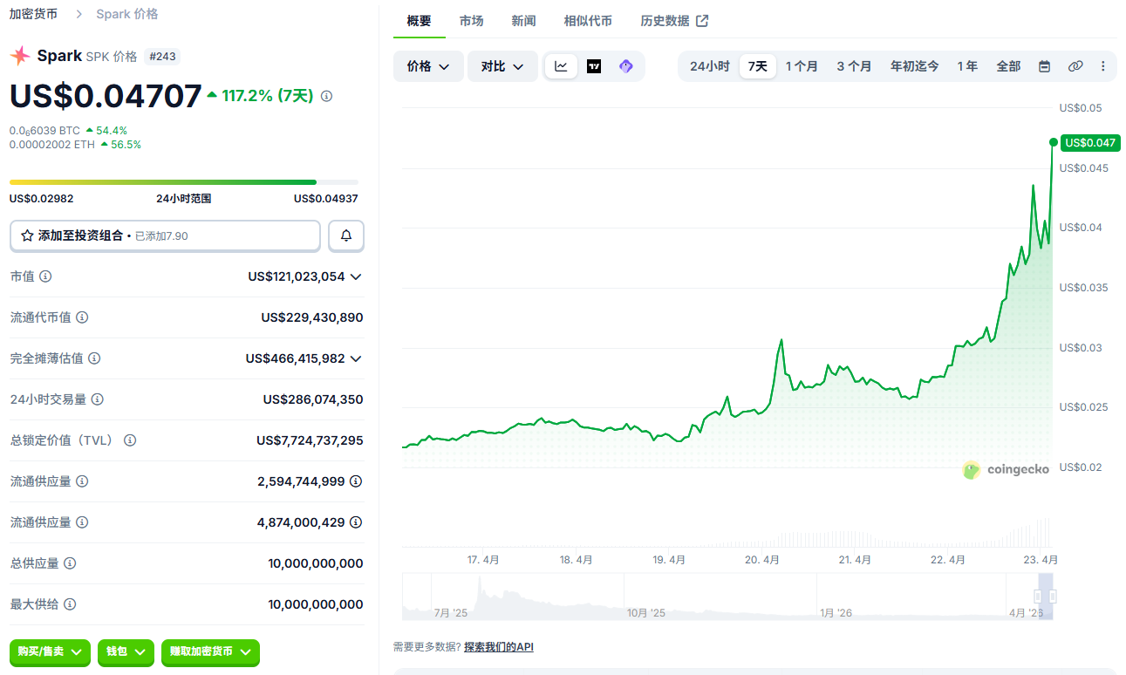Open the 对比 dropdown

tap(502, 66)
